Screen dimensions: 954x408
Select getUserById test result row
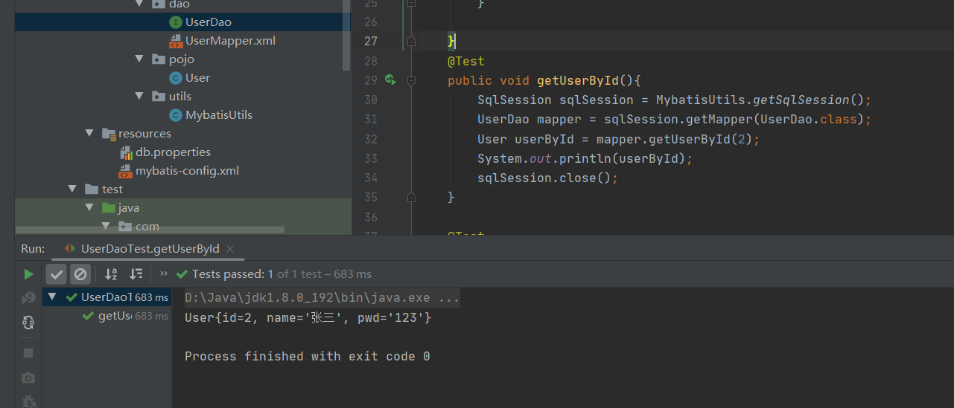[x=108, y=316]
